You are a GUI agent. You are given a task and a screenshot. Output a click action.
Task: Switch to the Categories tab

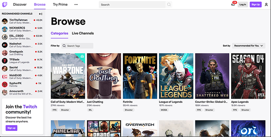[60, 33]
